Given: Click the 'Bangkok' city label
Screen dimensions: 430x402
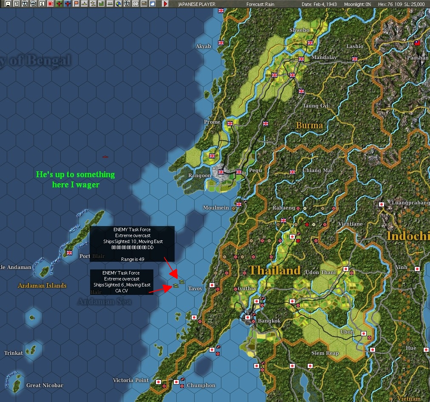Looking at the screenshot, I should pyautogui.click(x=269, y=321).
